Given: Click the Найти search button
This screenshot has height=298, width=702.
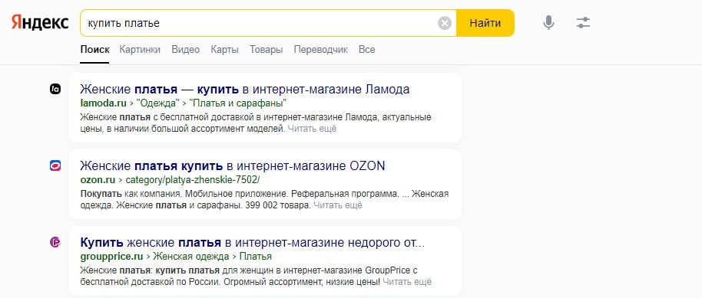Looking at the screenshot, I should click(x=485, y=23).
